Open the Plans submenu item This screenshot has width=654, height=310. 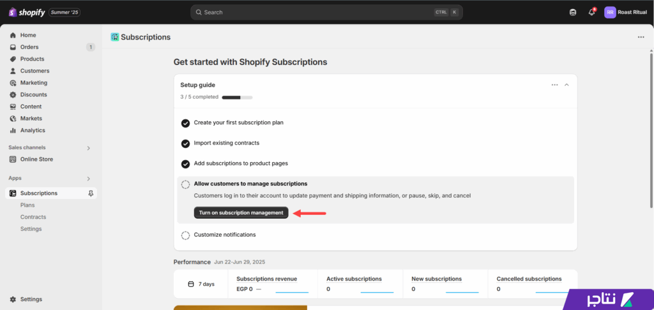[27, 205]
